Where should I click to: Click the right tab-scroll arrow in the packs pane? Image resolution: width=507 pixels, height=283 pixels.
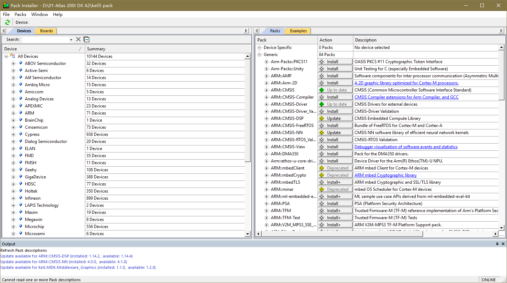click(x=501, y=31)
